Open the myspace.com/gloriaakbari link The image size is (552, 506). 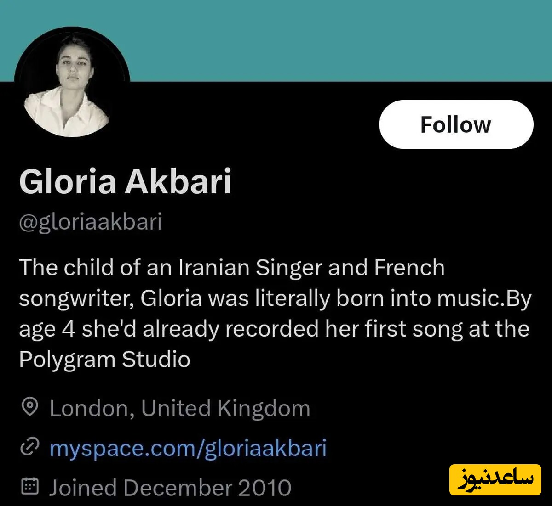pyautogui.click(x=188, y=448)
